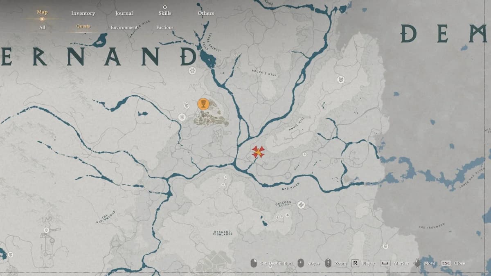Click the heart shield icon beside chalice marker
Image resolution: width=491 pixels, height=276 pixels.
point(187,105)
